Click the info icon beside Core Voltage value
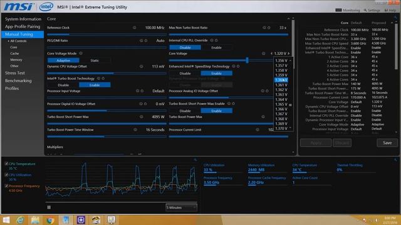 click(x=263, y=54)
